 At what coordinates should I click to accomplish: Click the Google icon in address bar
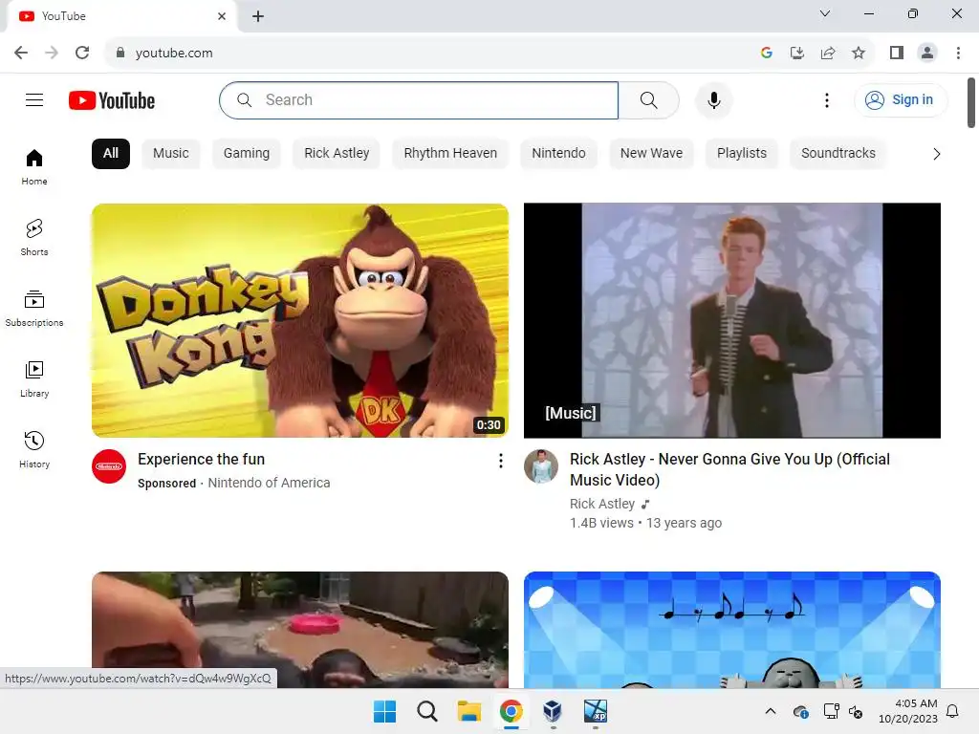coord(767,53)
